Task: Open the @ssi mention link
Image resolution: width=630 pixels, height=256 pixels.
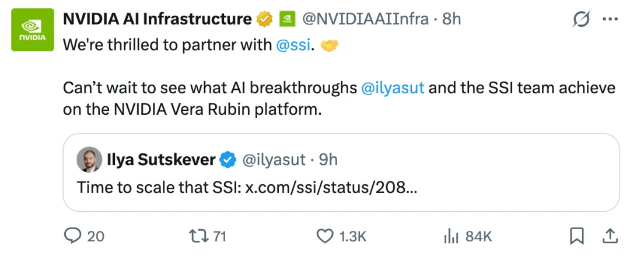Action: tap(293, 45)
